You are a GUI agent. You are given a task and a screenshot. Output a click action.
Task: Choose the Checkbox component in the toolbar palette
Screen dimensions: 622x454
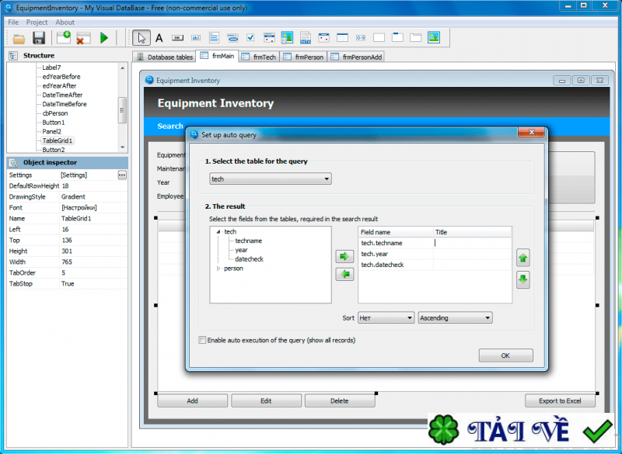tap(251, 37)
